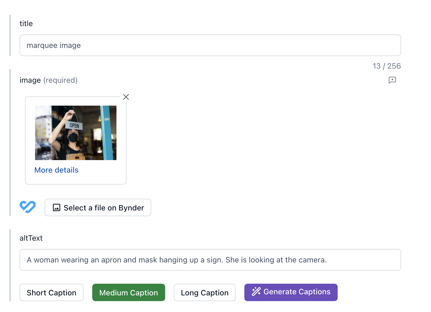Click the picture icon inside the Bynder button
This screenshot has width=431, height=312.
pos(57,208)
